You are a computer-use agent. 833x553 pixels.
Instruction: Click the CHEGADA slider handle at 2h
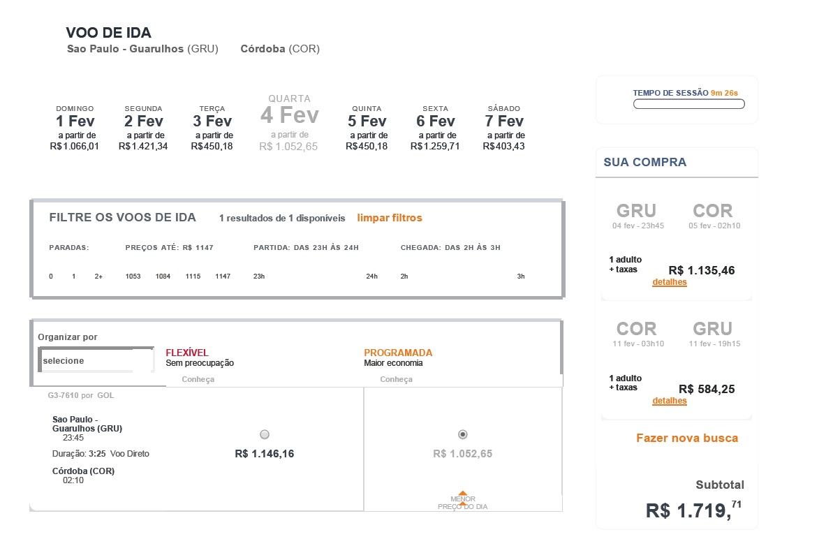click(404, 276)
